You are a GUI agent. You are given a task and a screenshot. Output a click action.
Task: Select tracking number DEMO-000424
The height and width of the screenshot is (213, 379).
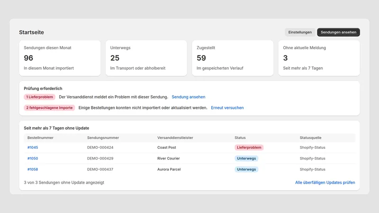coord(100,147)
